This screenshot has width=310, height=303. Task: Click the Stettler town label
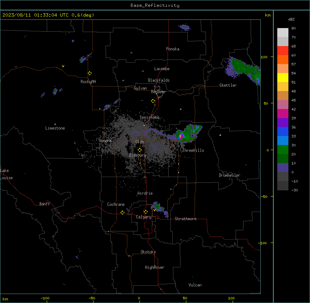coord(228,85)
